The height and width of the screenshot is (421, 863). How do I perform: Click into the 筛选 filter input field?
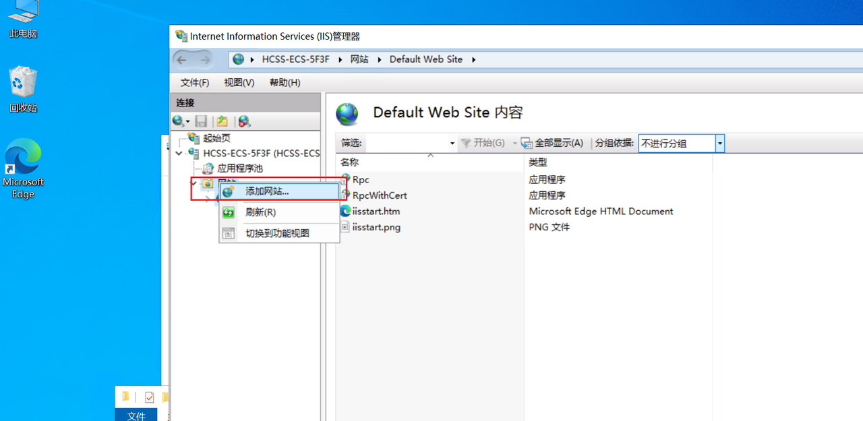click(407, 143)
